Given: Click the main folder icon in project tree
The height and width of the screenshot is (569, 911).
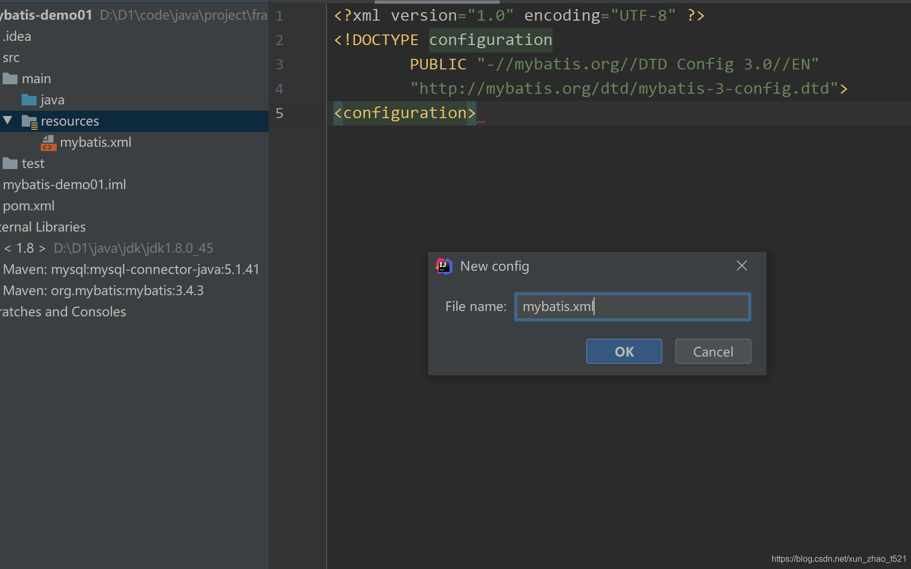Looking at the screenshot, I should 10,78.
